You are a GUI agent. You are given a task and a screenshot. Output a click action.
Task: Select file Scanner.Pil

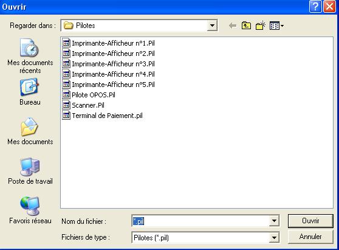[x=83, y=105]
